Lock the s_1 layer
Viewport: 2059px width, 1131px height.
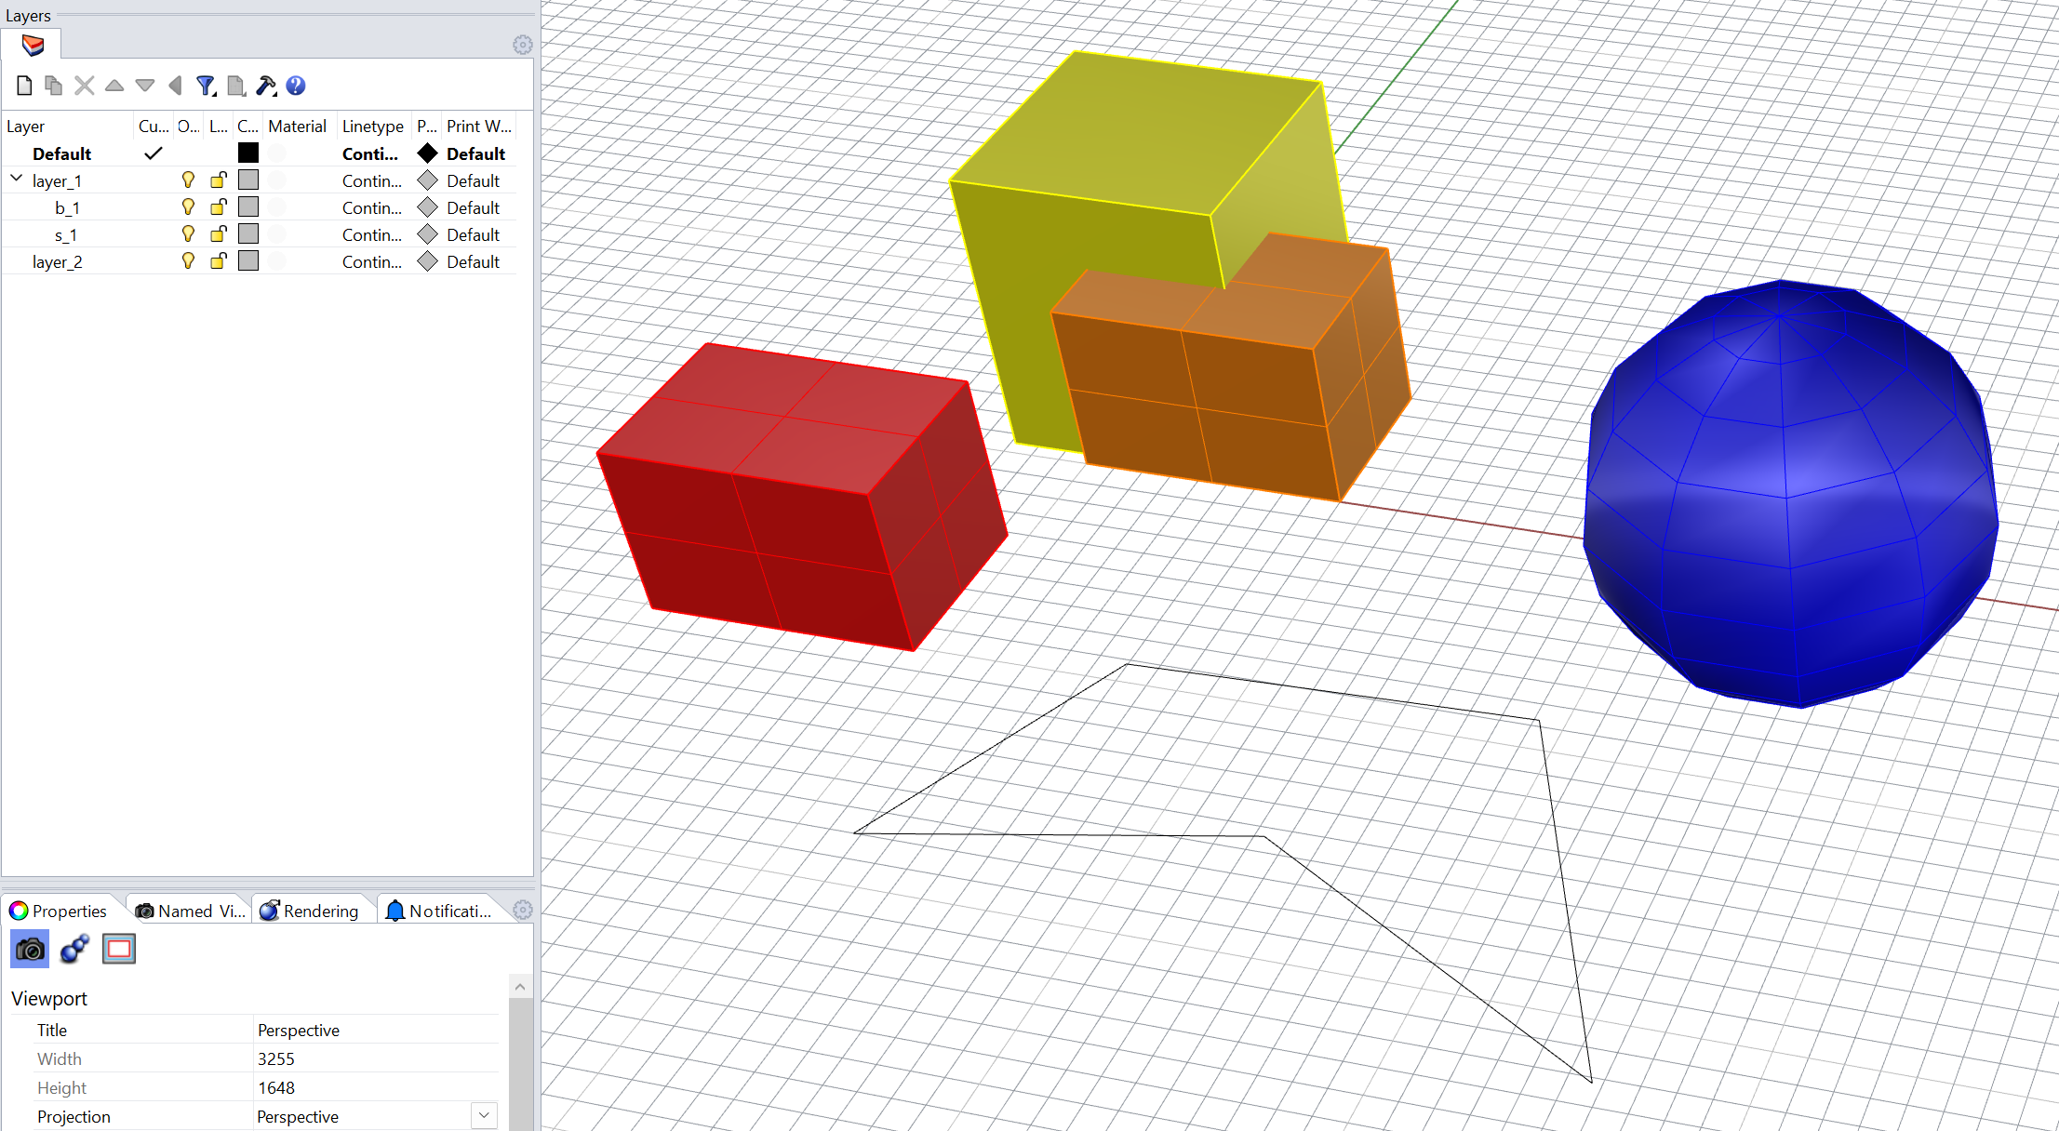[219, 234]
